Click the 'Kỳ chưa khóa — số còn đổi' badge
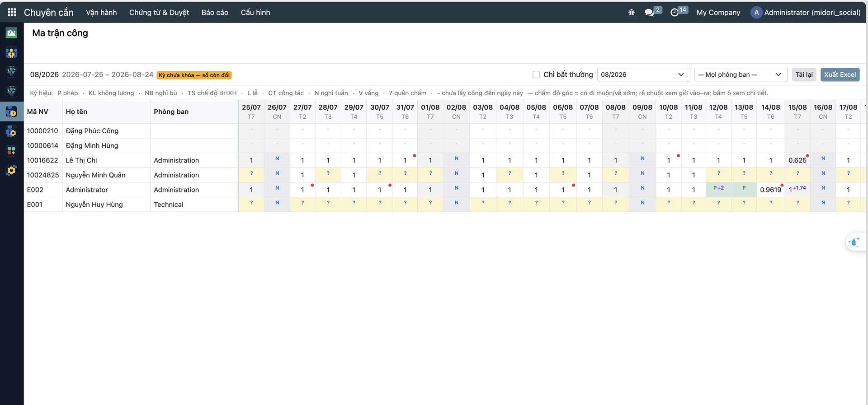The image size is (868, 405). point(194,75)
